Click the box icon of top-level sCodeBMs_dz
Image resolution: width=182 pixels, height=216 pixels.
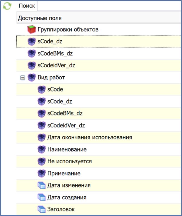(31, 54)
